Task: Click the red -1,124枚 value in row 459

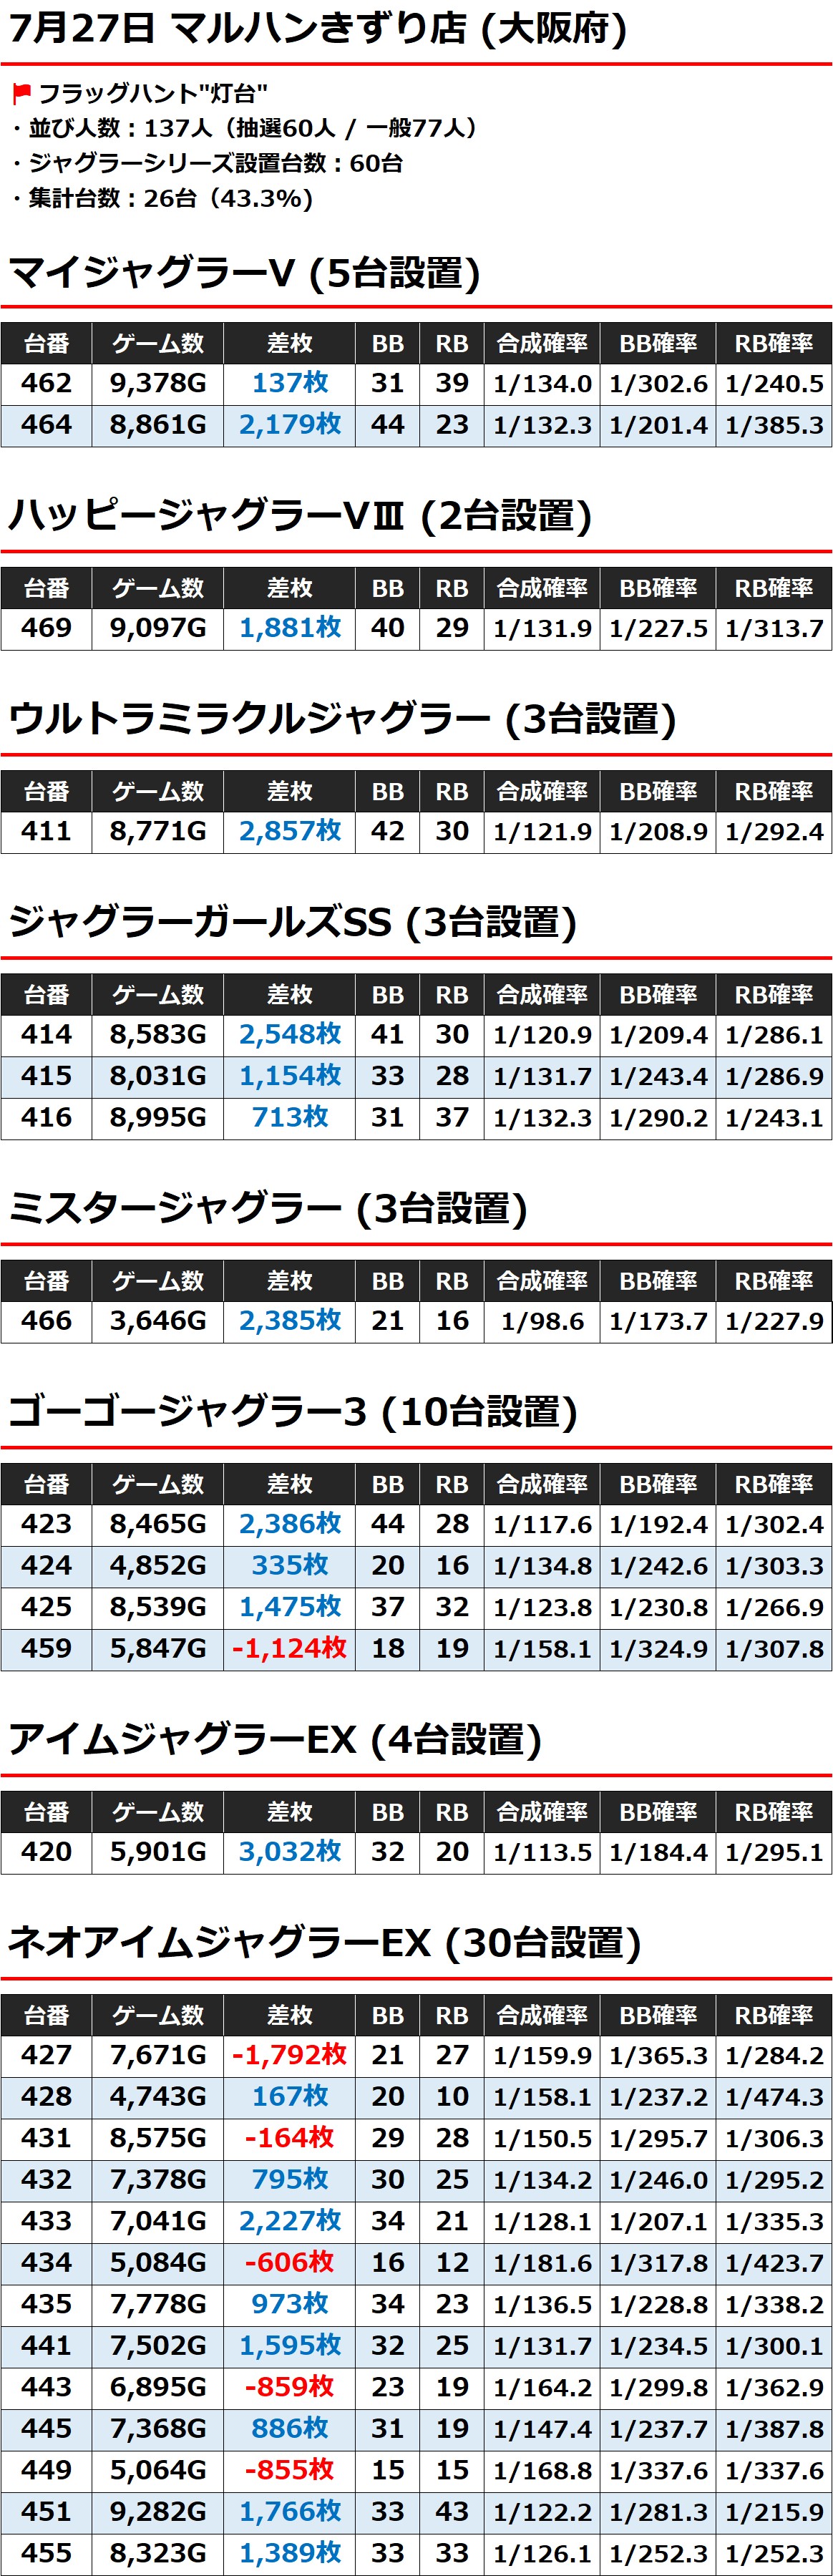Action: point(290,1649)
